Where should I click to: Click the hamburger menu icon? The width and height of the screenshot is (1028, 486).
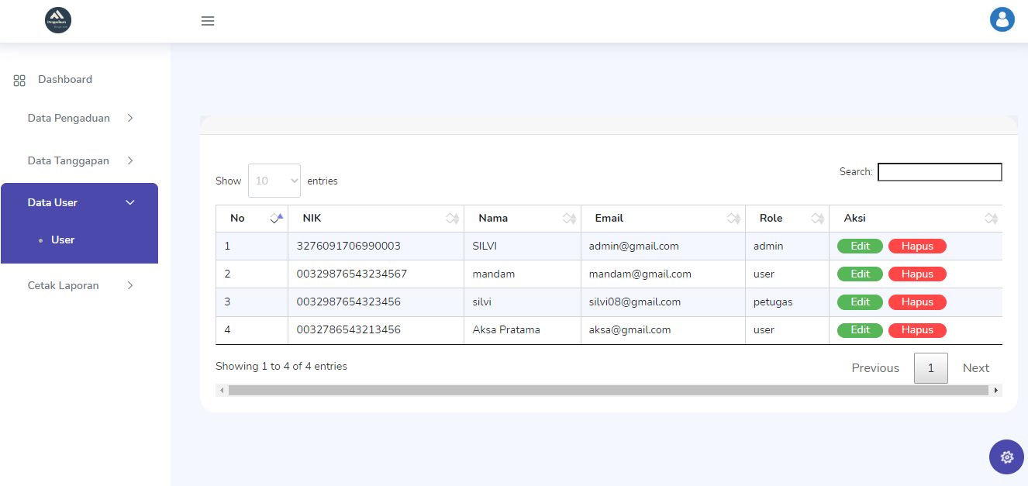click(x=208, y=21)
